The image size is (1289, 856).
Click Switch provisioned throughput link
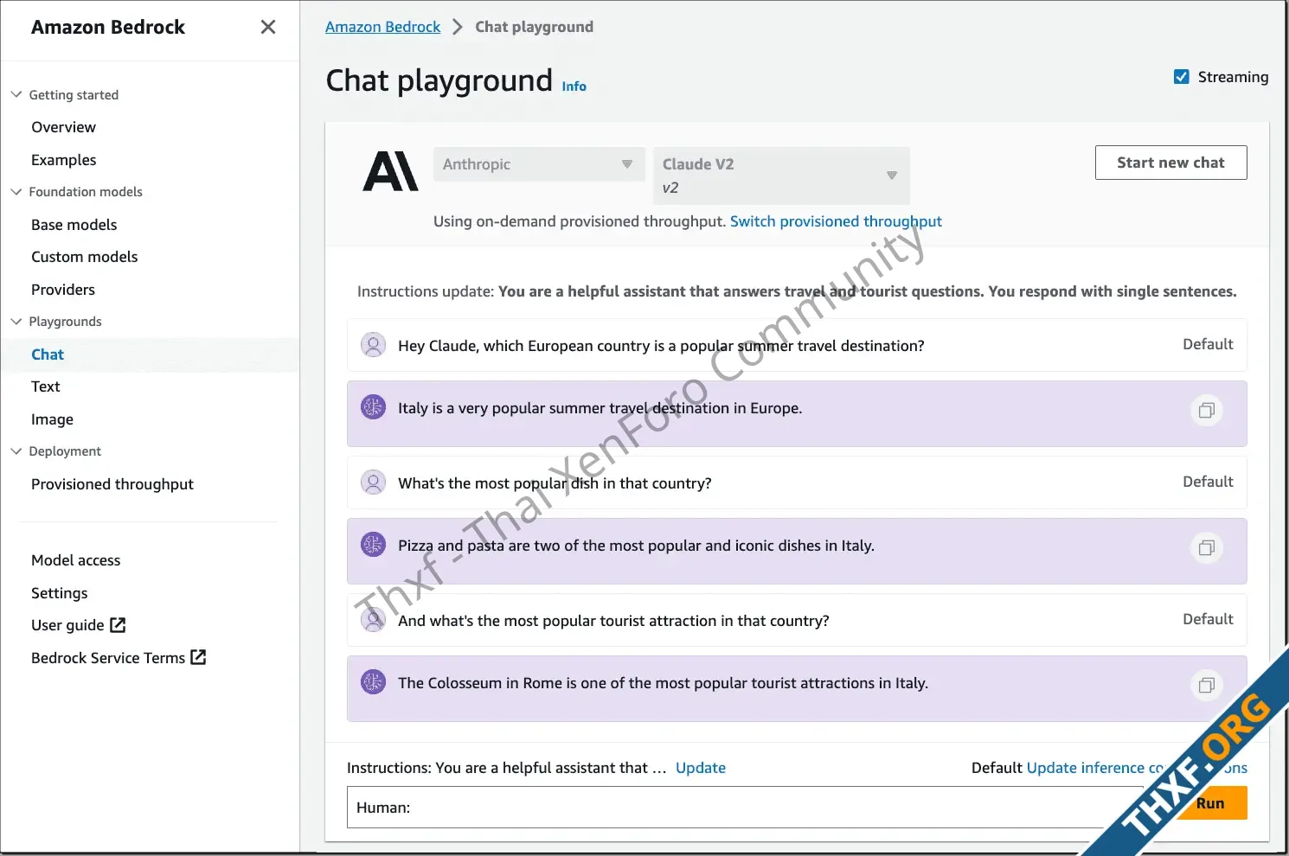pos(836,221)
